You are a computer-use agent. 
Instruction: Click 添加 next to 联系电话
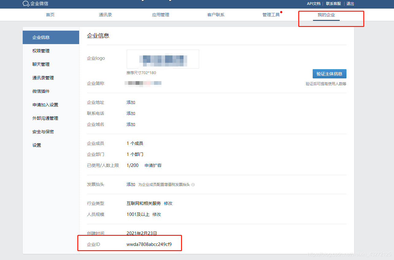[131, 113]
